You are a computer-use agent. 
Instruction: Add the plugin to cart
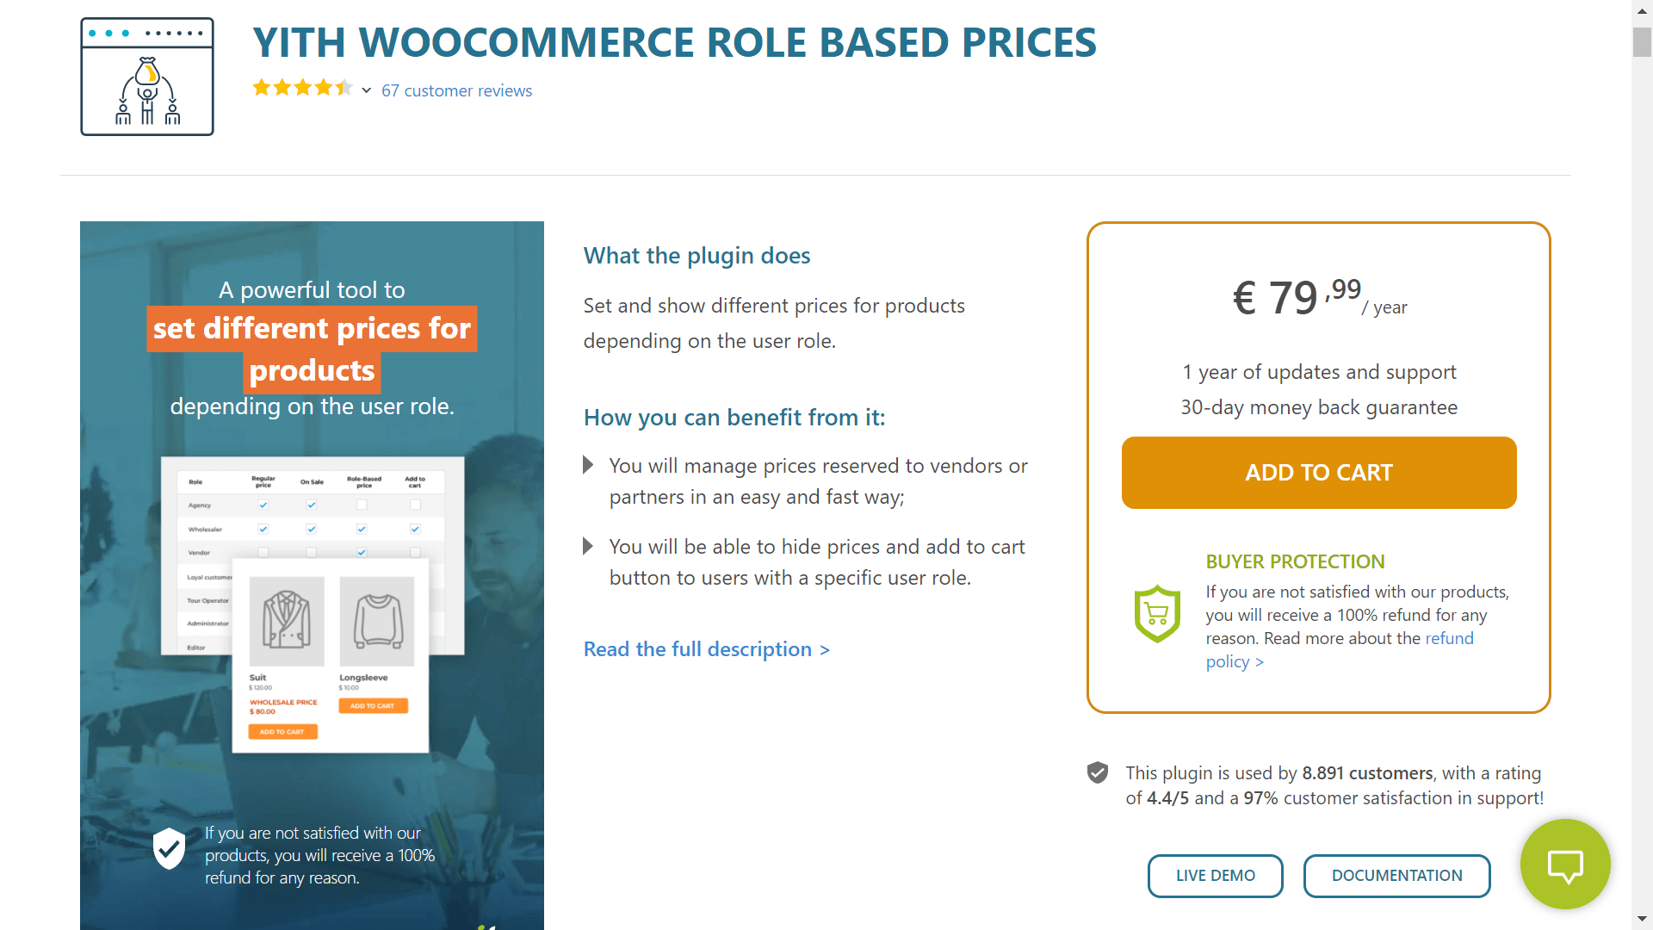click(x=1319, y=473)
